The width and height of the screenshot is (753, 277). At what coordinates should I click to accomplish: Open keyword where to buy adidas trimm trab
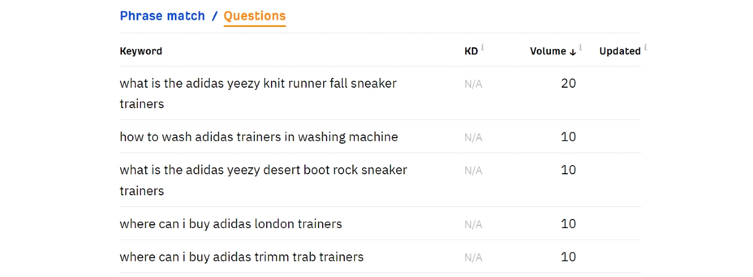point(241,257)
